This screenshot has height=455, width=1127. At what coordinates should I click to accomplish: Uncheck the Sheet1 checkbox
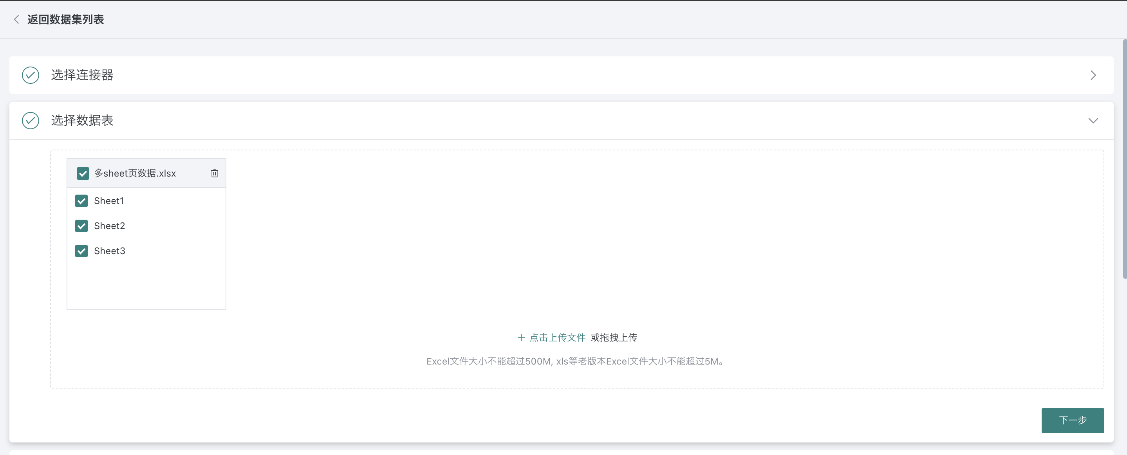pyautogui.click(x=81, y=201)
